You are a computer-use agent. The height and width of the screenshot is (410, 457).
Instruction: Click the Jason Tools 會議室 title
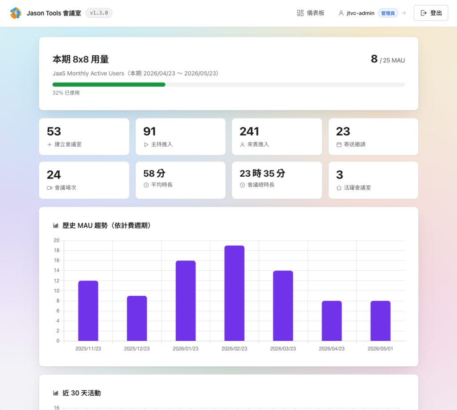click(x=54, y=13)
